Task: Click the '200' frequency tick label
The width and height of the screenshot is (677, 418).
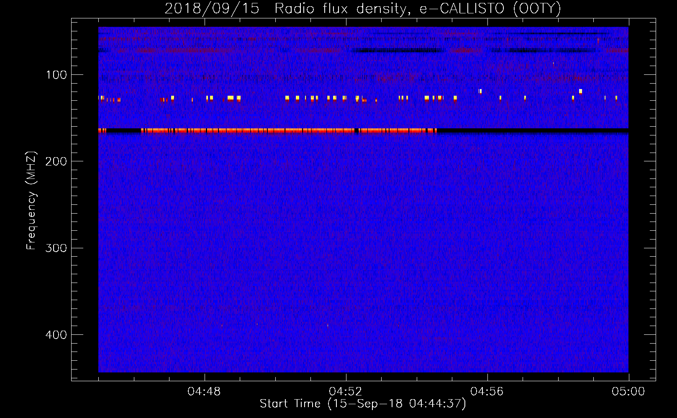Action: pyautogui.click(x=56, y=161)
